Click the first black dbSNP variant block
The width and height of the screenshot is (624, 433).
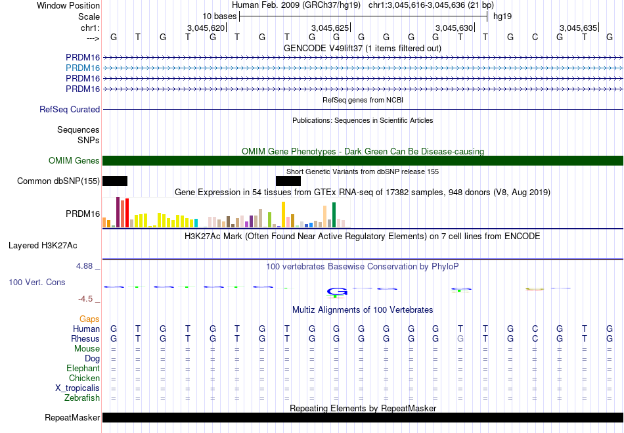[x=115, y=181]
